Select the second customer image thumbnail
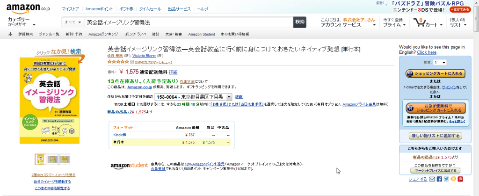479x196 pixels. 52,159
